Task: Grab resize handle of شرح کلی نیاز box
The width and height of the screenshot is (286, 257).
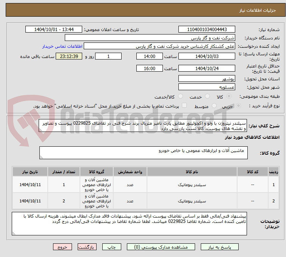Action: coord(41,130)
